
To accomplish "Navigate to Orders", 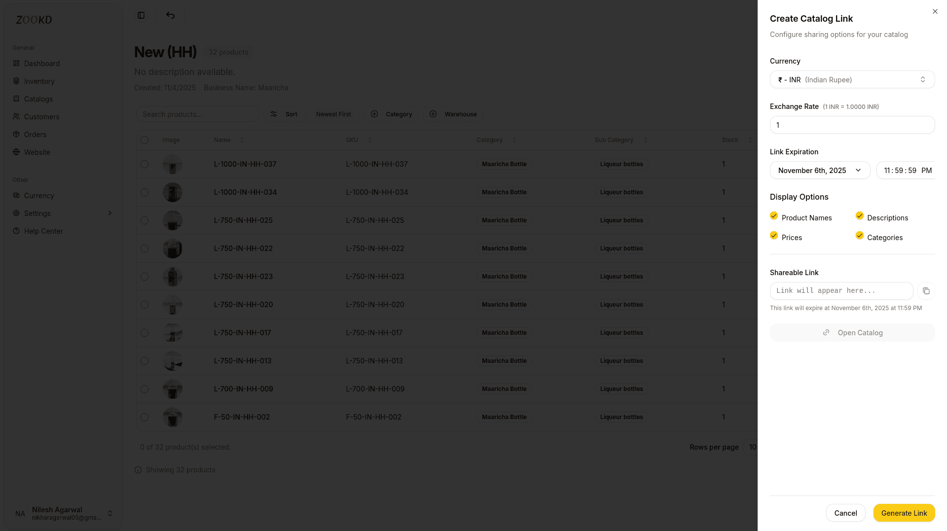I will [x=35, y=134].
